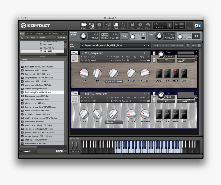The height and width of the screenshot is (185, 221).
Task: Toggle the speaker preview icon
Action: click(66, 151)
